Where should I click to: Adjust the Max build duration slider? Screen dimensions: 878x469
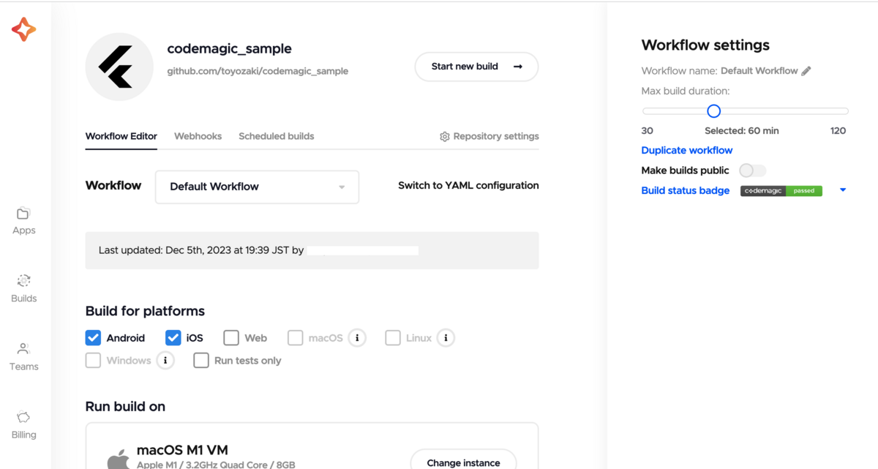click(713, 110)
